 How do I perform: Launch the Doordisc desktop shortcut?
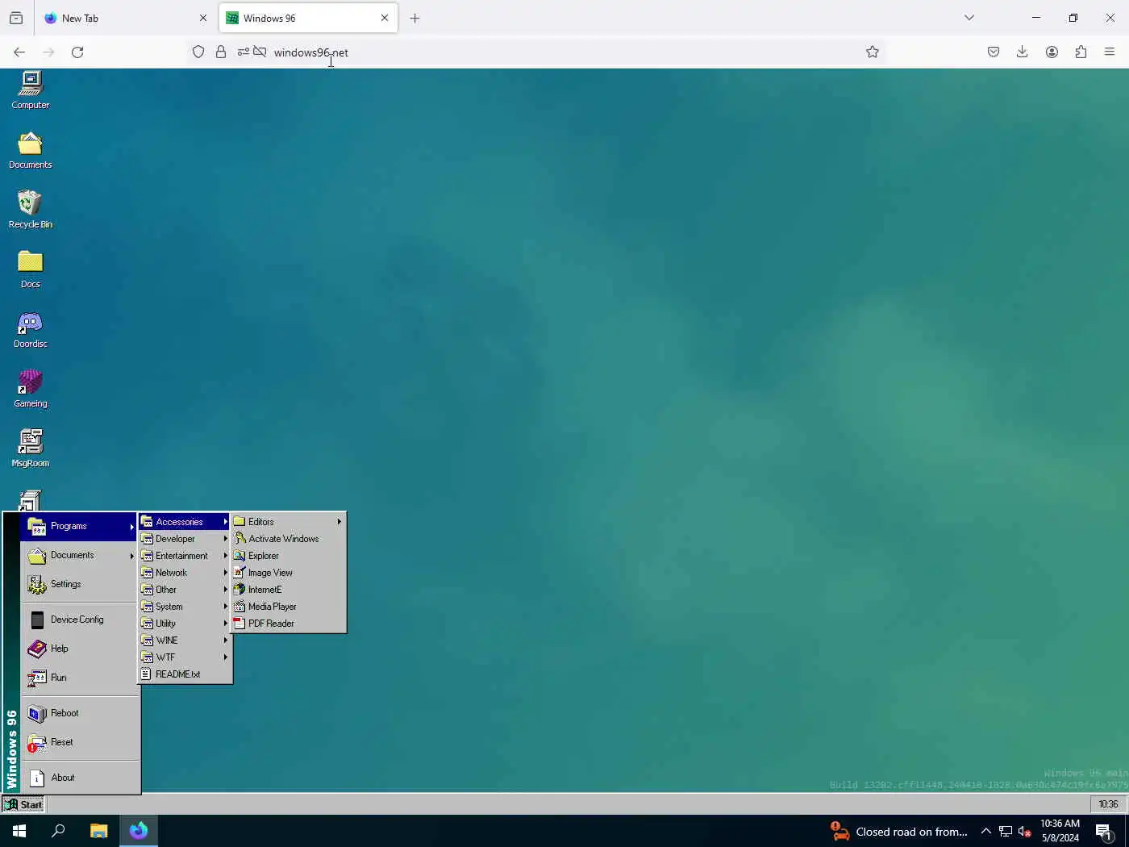31,330
